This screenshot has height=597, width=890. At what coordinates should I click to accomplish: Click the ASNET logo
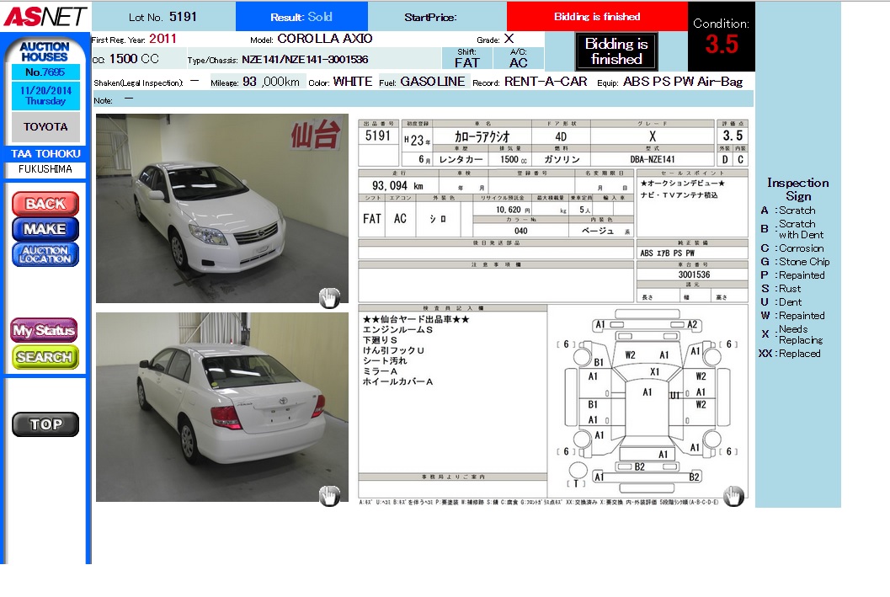[x=45, y=16]
